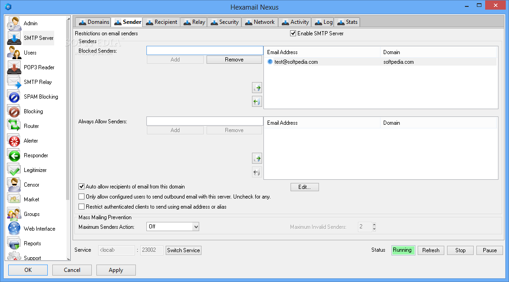
Task: Focus the Always Allow Senders input field
Action: (205, 121)
